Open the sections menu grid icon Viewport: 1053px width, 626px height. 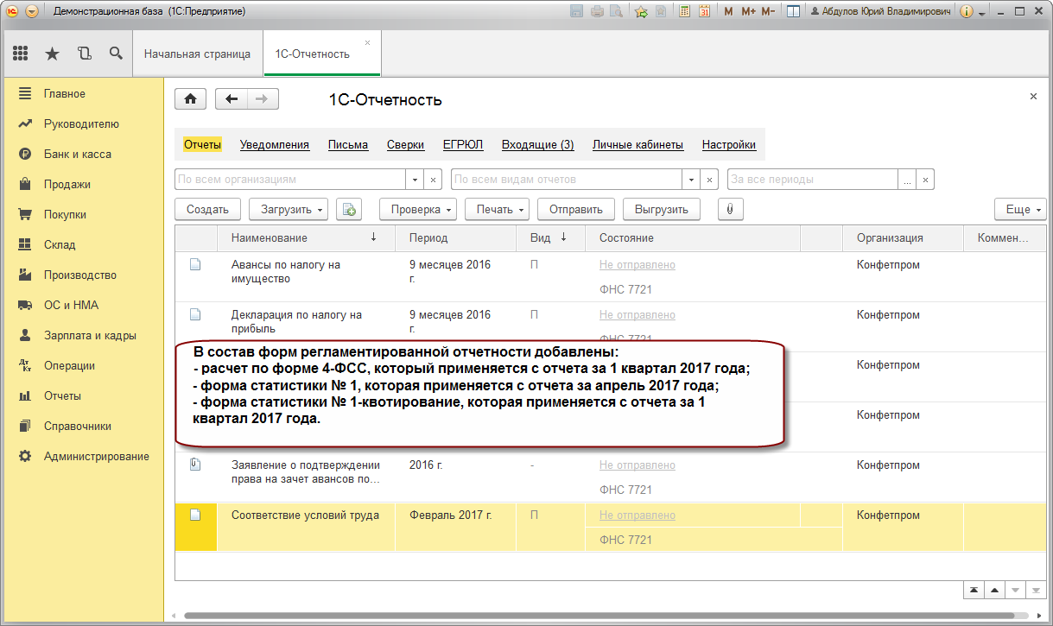pyautogui.click(x=21, y=54)
